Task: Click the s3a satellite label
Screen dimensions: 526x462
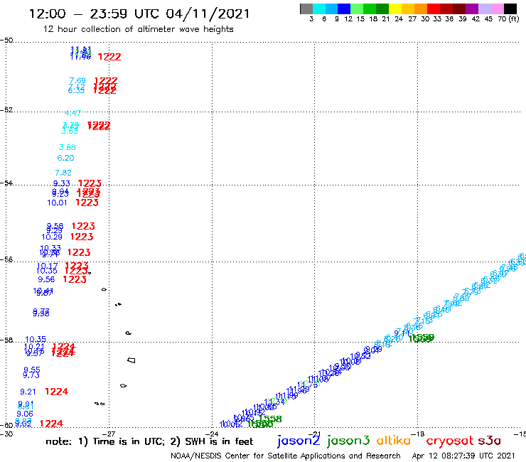Action: tap(489, 441)
